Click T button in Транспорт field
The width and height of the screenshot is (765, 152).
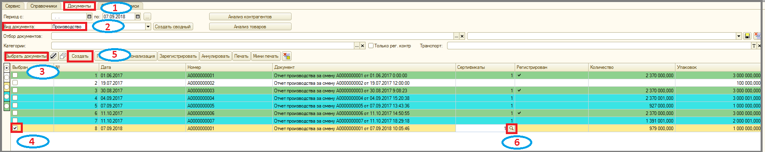click(754, 46)
